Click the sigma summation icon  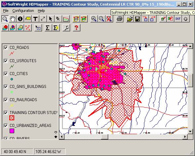(48, 27)
